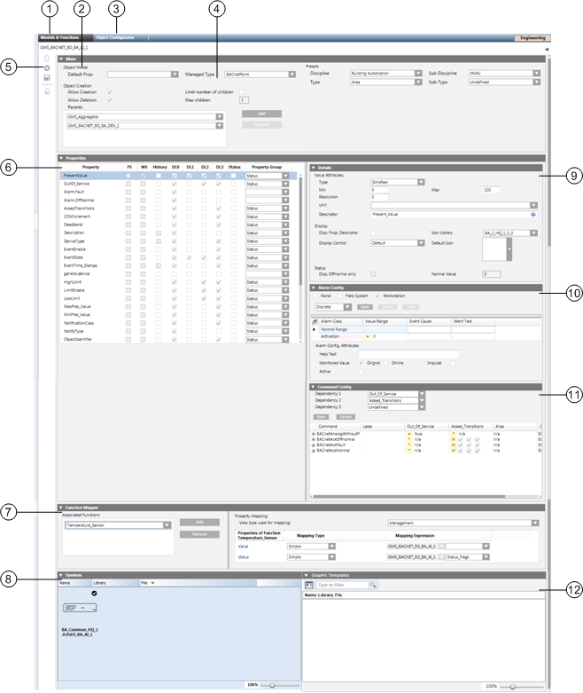
Task: Click the bottom icon in left sidebar
Action: (46, 90)
